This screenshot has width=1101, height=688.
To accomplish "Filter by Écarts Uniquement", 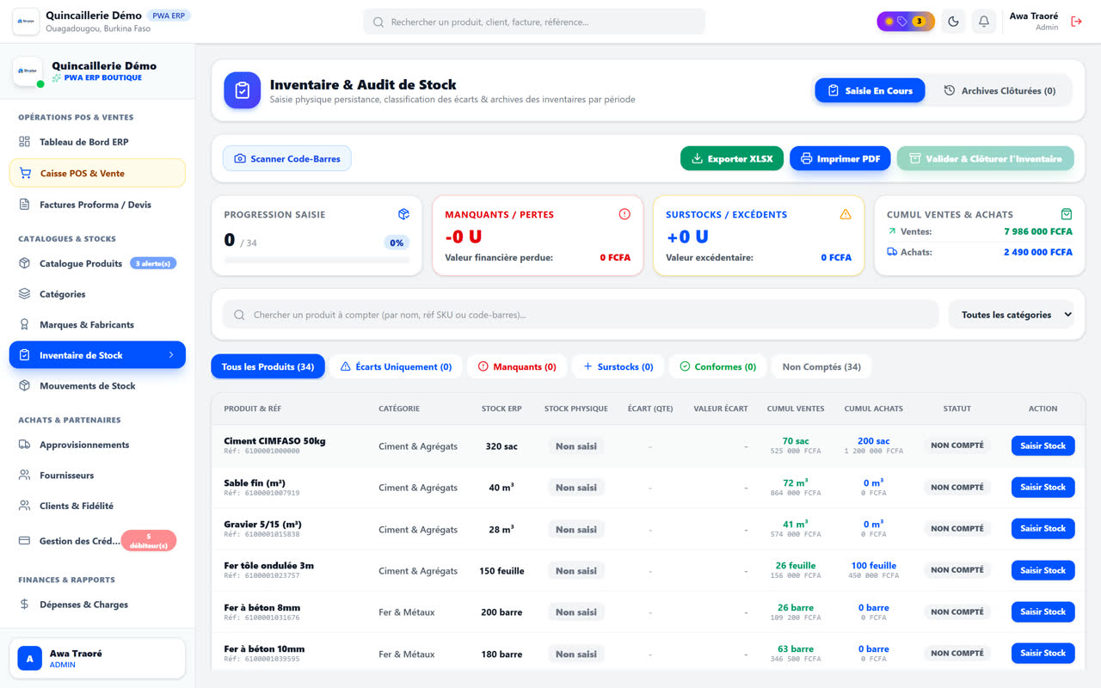I will click(396, 366).
